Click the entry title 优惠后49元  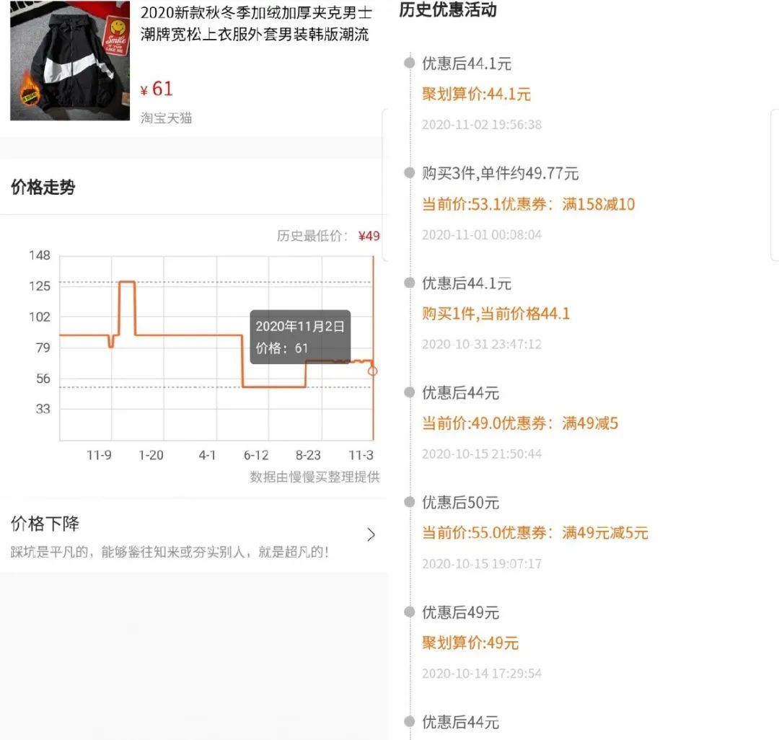[460, 612]
